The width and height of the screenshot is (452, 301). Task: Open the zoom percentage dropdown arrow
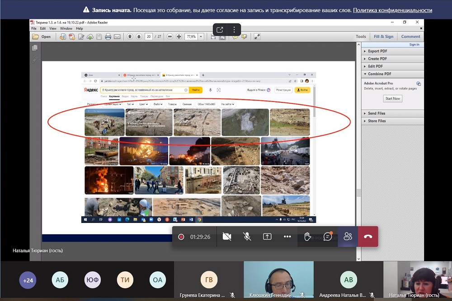(201, 37)
